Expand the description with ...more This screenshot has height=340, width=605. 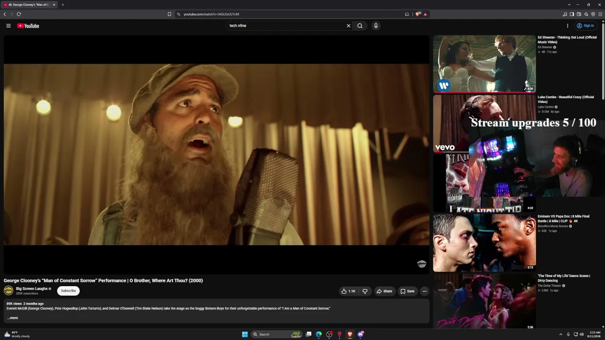pos(13,318)
